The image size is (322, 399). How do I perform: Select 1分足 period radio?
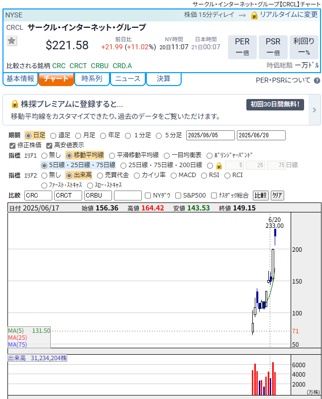[x=128, y=136]
